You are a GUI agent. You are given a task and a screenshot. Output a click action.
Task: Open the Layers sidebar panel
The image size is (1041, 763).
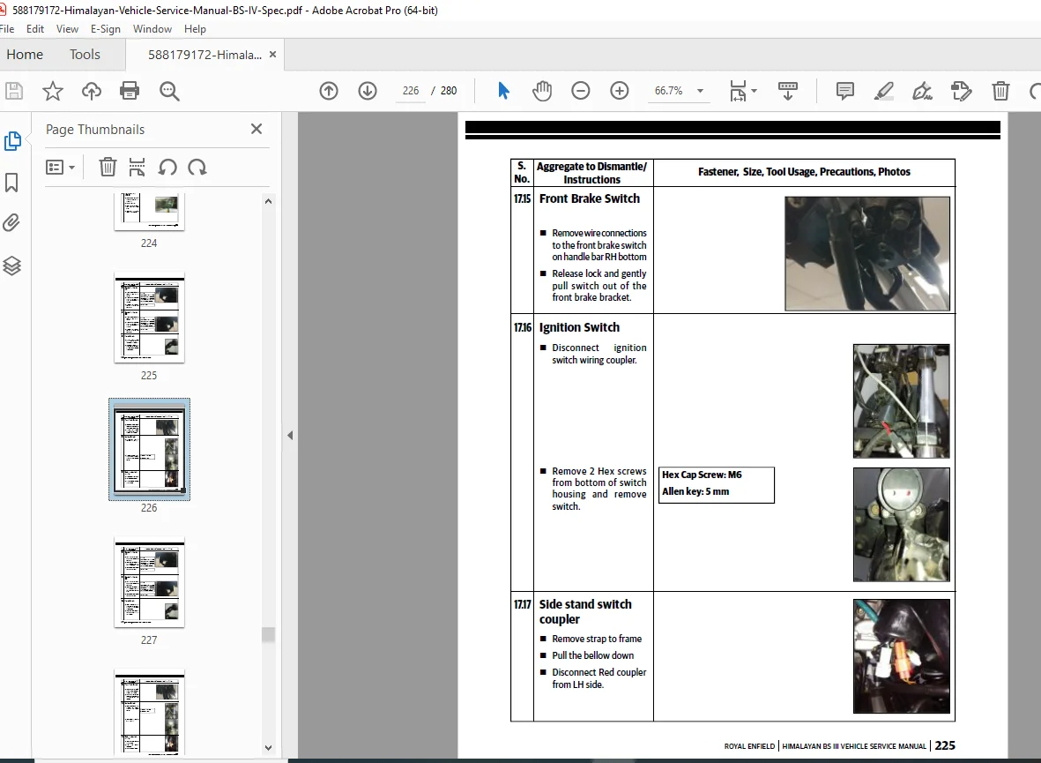12,266
